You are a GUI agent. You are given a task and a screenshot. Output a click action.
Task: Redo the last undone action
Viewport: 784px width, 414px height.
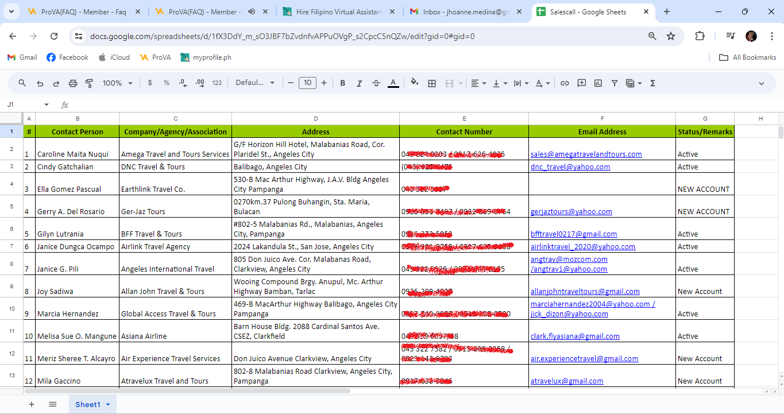click(x=56, y=83)
